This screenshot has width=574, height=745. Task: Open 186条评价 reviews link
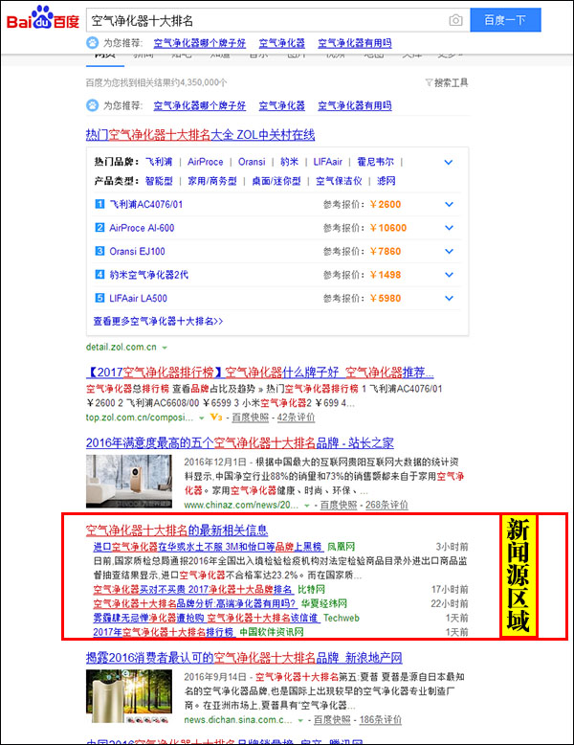pos(381,720)
